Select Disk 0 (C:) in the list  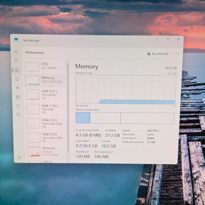(x=45, y=95)
